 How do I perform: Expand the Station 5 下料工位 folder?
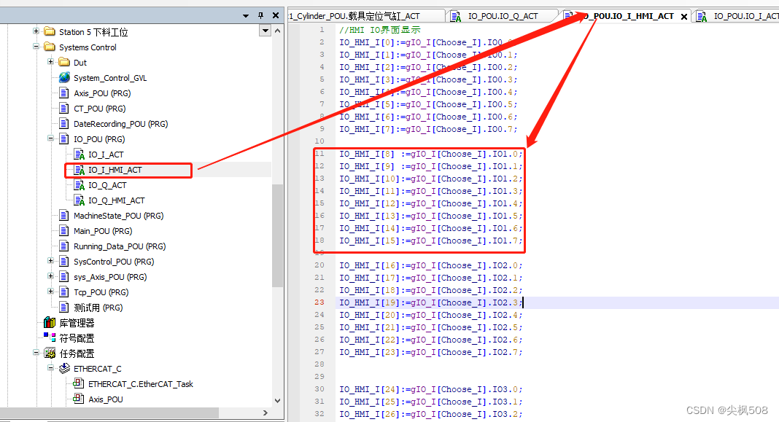36,31
